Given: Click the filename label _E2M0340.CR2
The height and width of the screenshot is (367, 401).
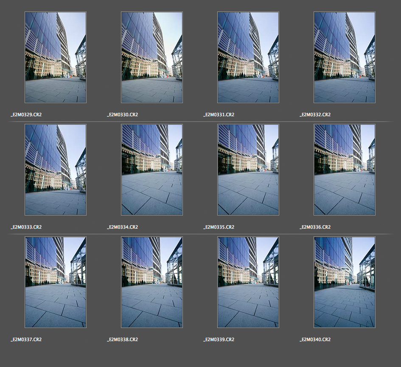Looking at the screenshot, I should 315,339.
